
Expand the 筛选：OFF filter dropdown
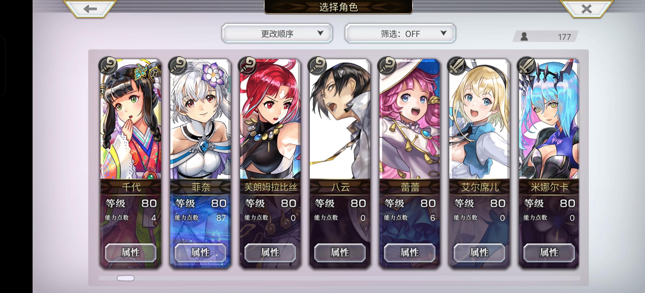point(400,33)
